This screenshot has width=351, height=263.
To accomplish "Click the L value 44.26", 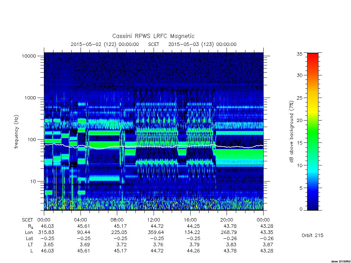I will click(x=193, y=251).
